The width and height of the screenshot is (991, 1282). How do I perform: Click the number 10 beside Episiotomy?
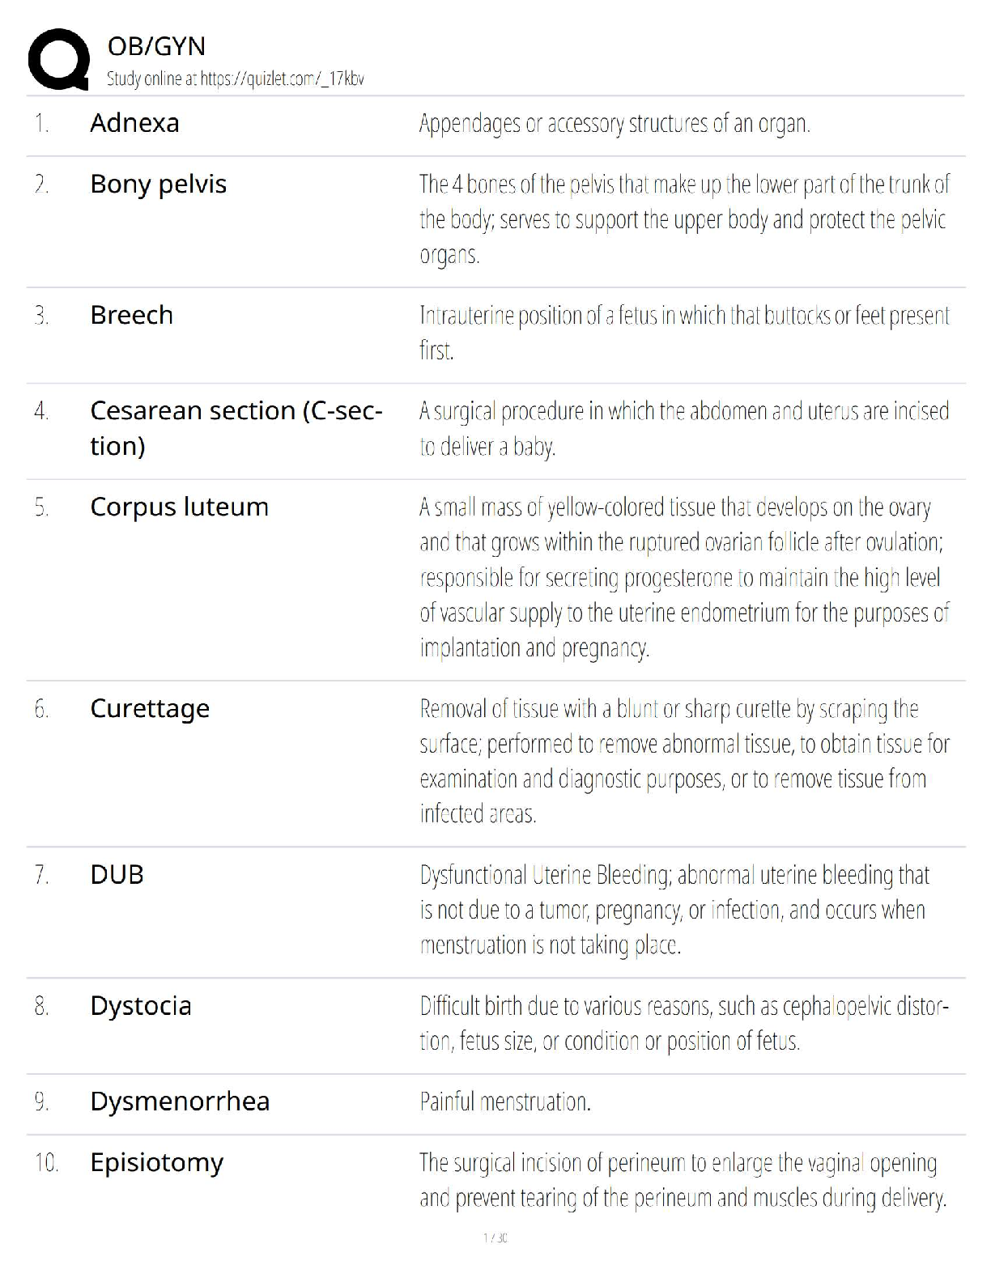(46, 1163)
